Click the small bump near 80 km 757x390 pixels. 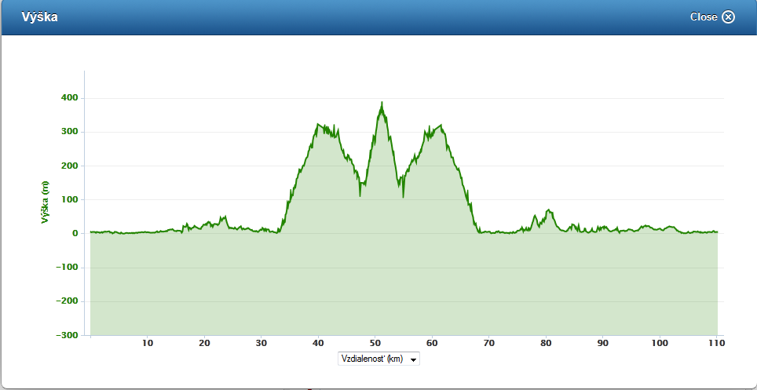pos(549,210)
